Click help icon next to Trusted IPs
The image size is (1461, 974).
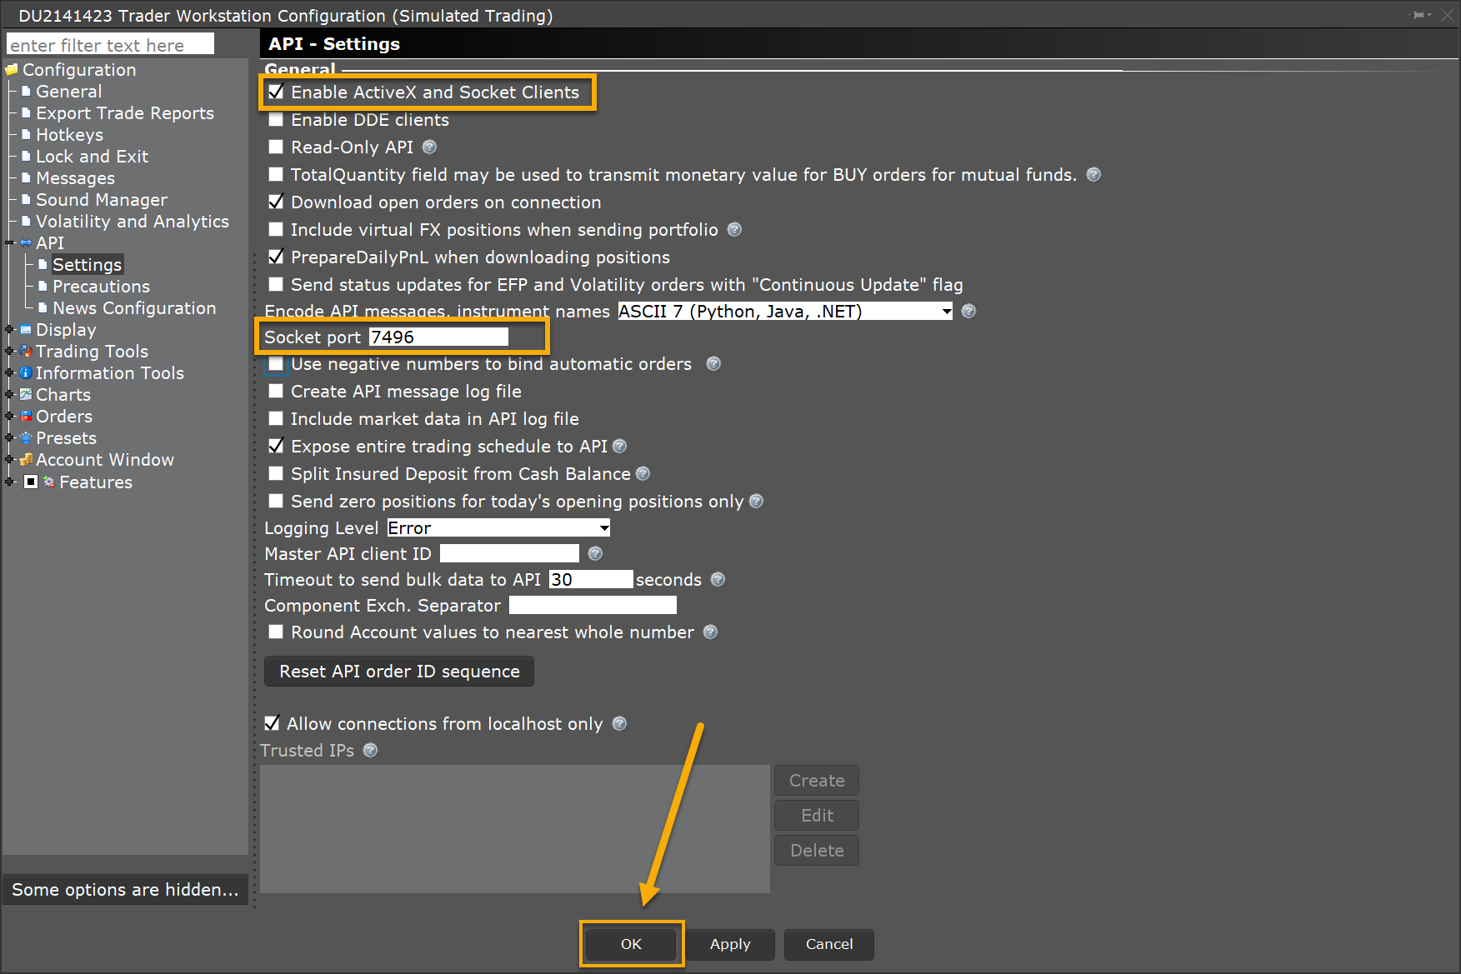coord(370,750)
